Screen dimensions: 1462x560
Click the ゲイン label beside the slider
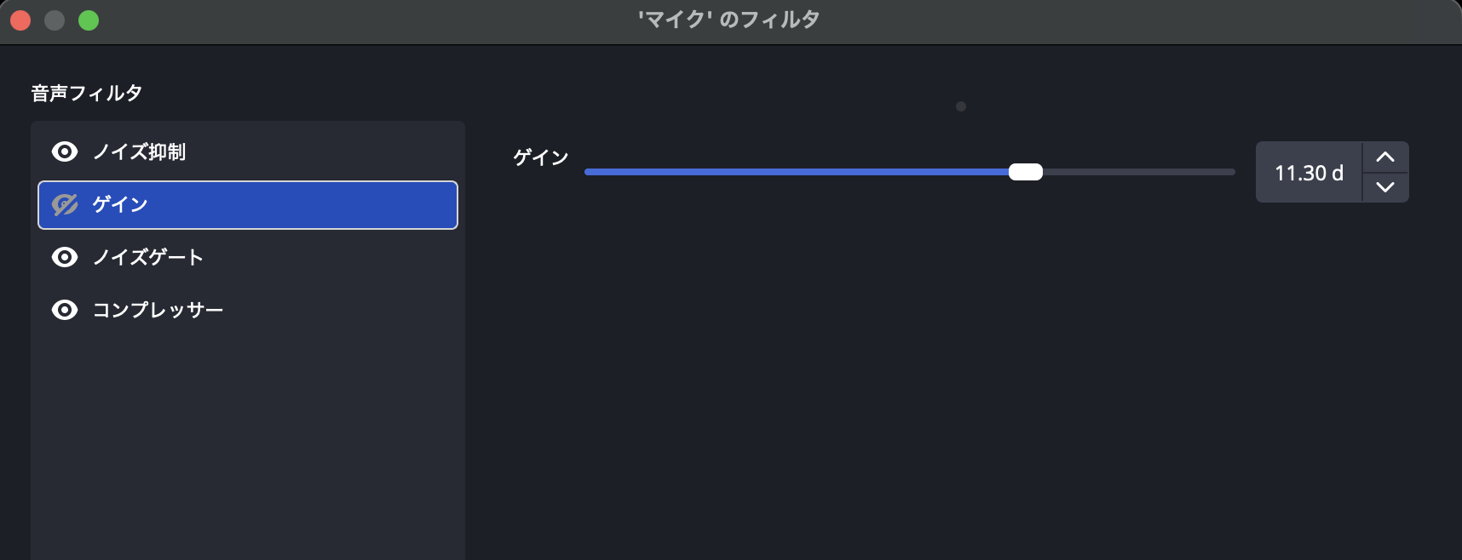coord(540,157)
